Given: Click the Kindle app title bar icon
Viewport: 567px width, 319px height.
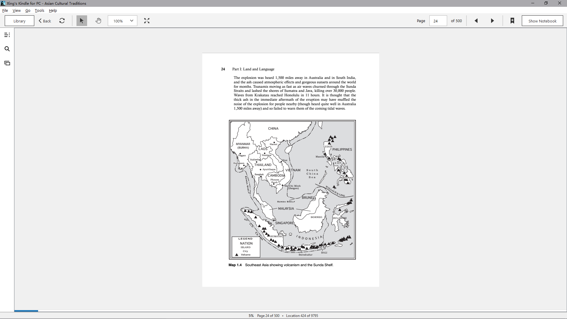Looking at the screenshot, I should [3, 3].
